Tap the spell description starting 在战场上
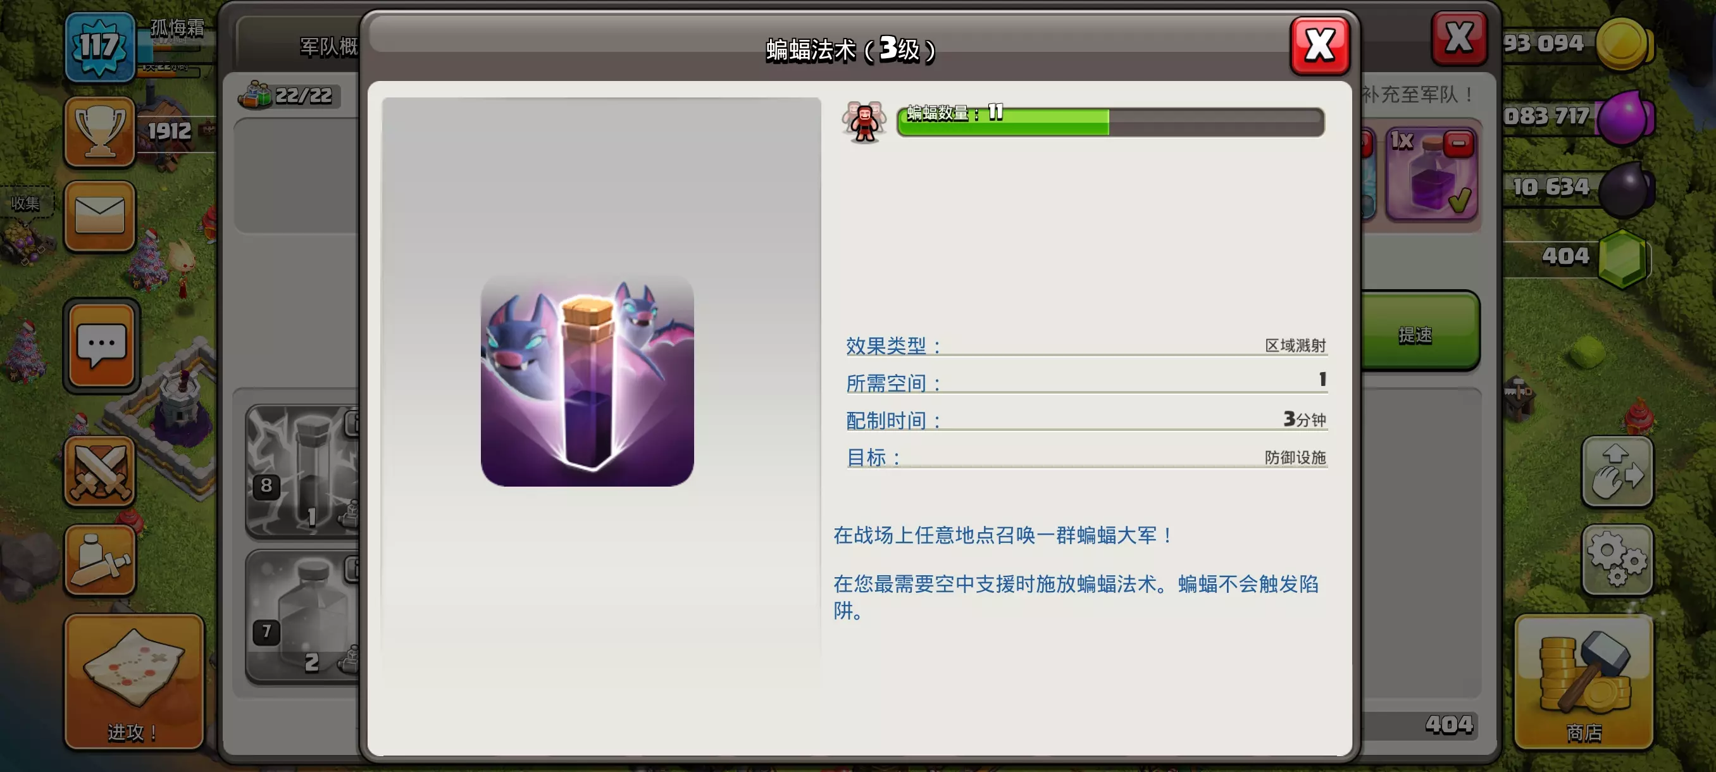Image resolution: width=1716 pixels, height=772 pixels. click(1004, 535)
